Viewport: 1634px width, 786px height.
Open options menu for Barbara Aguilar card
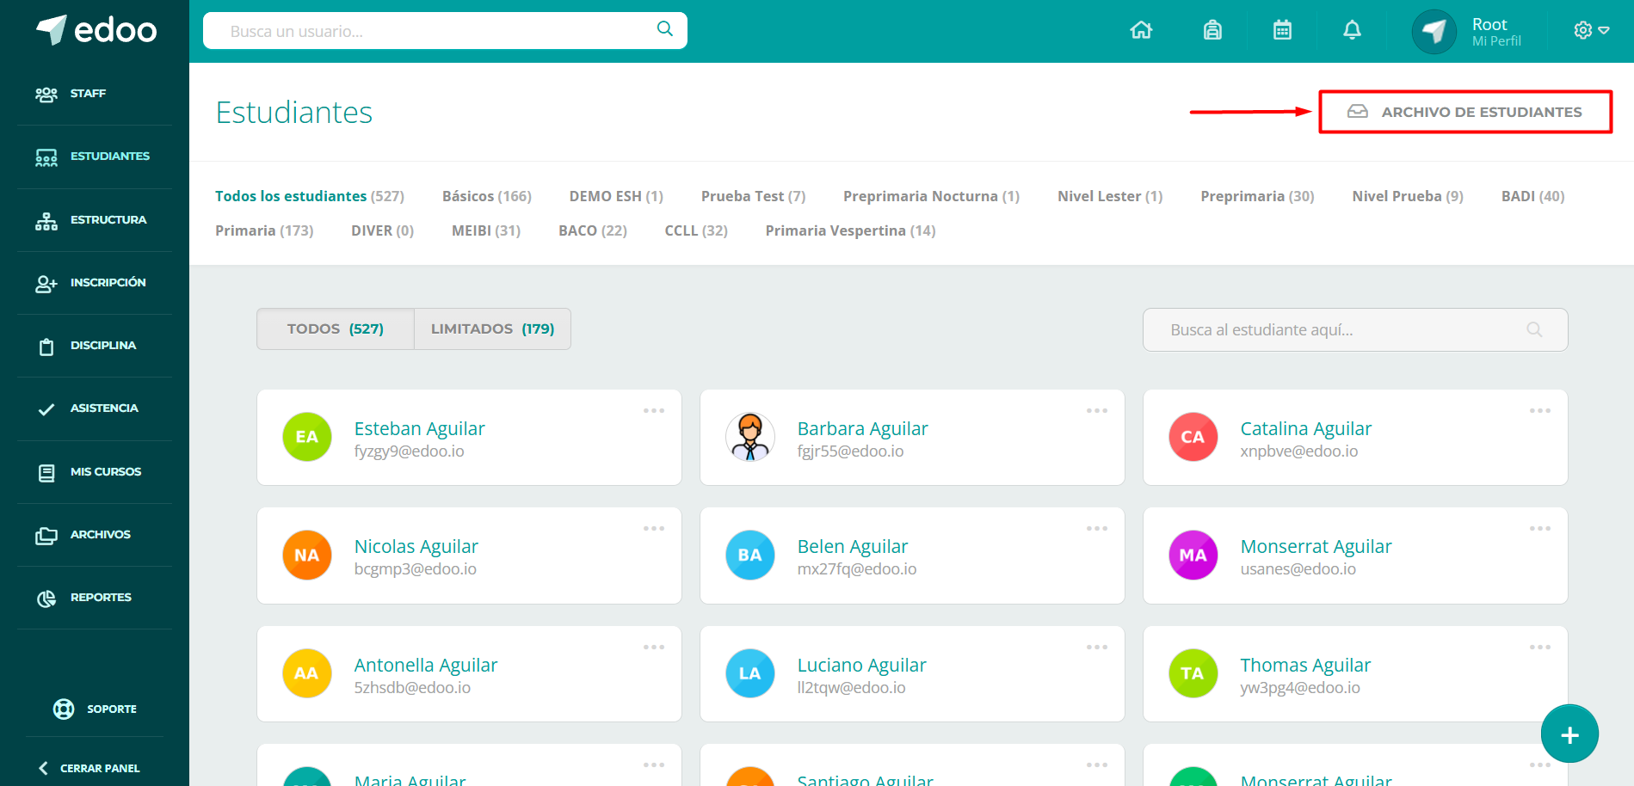(x=1097, y=410)
